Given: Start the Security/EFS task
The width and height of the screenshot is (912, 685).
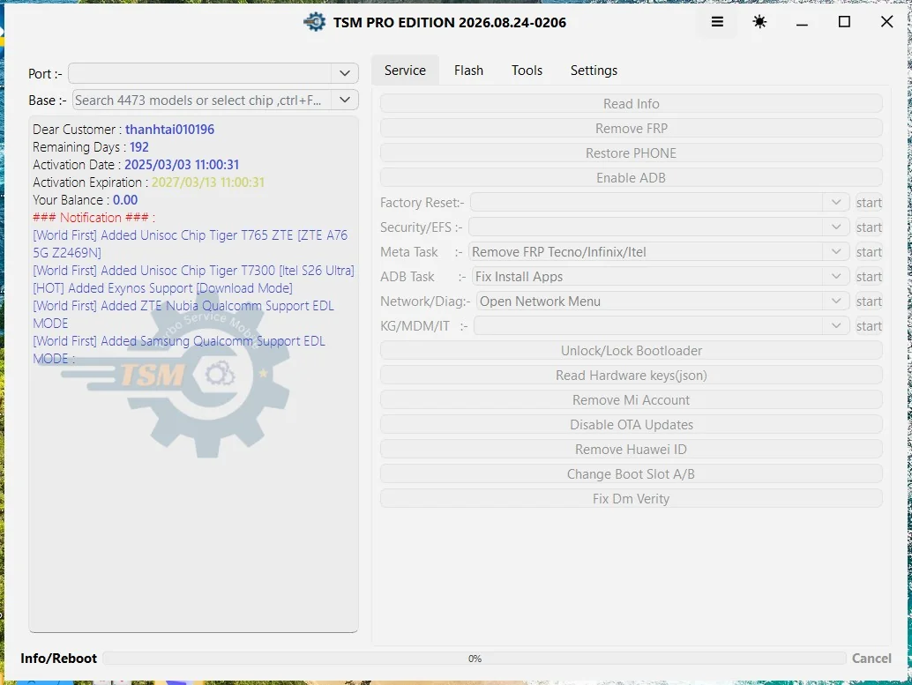Looking at the screenshot, I should [869, 227].
